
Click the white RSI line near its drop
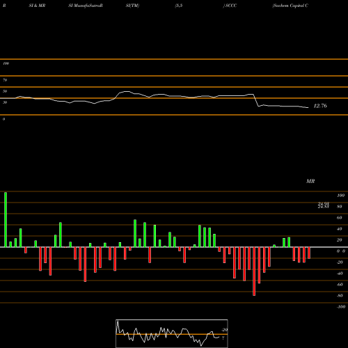tap(256, 100)
